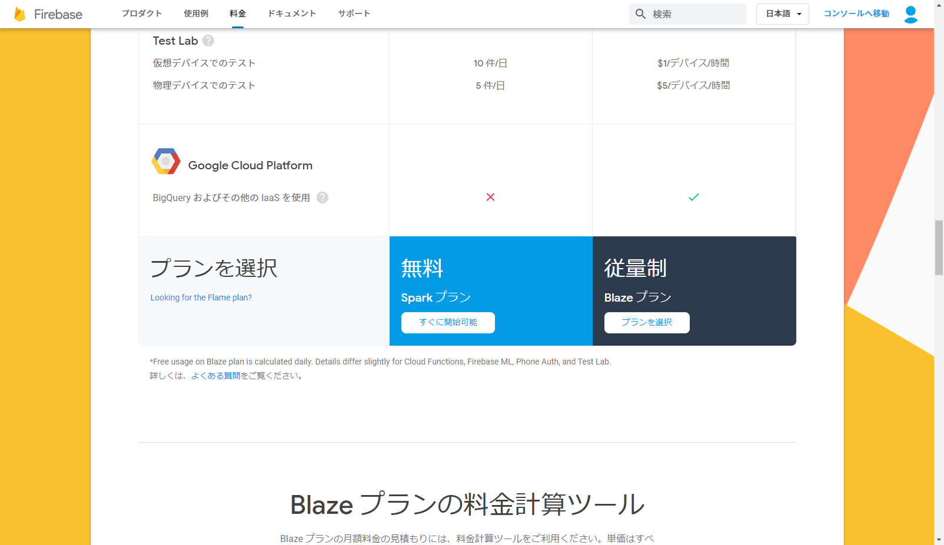This screenshot has height=545, width=944.
Task: Select the 料金 tab
Action: tap(238, 14)
